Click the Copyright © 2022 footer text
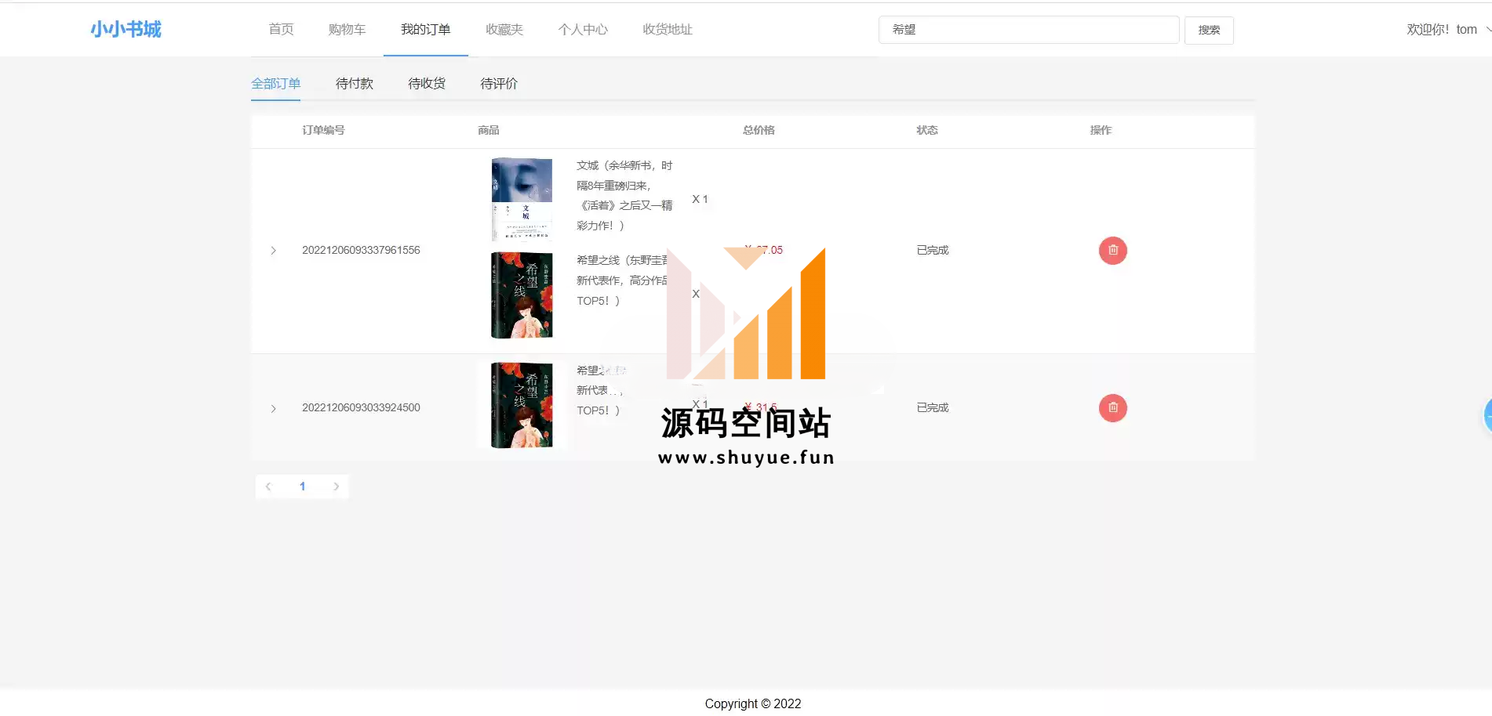1492x716 pixels. pos(753,703)
